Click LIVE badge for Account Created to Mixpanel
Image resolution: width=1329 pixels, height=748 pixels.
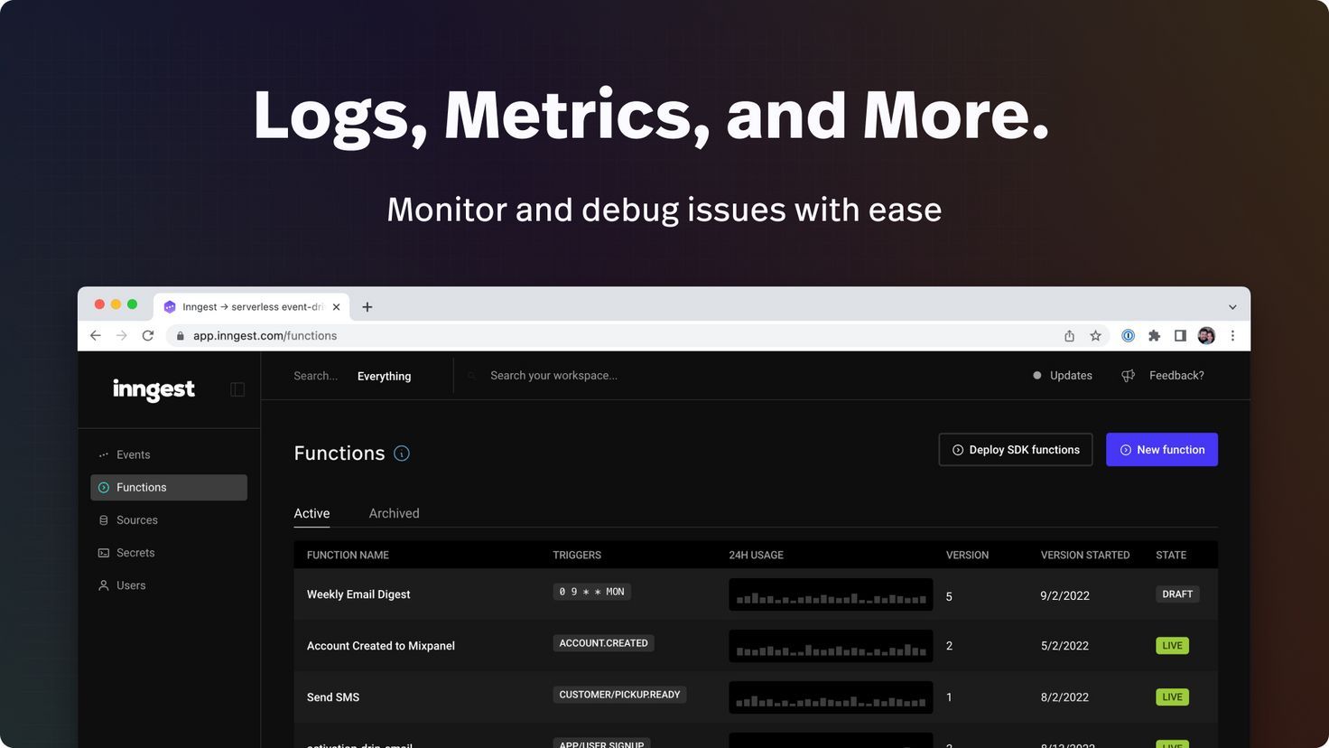(x=1172, y=646)
